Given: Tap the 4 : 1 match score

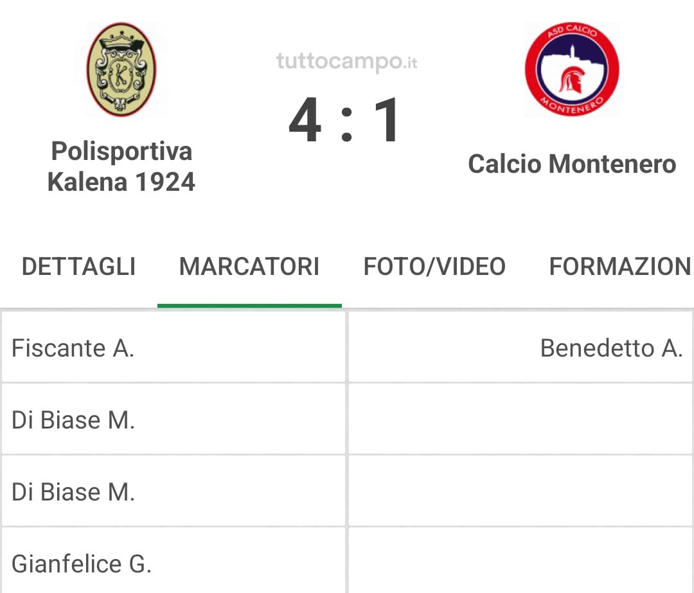Looking at the screenshot, I should tap(343, 120).
